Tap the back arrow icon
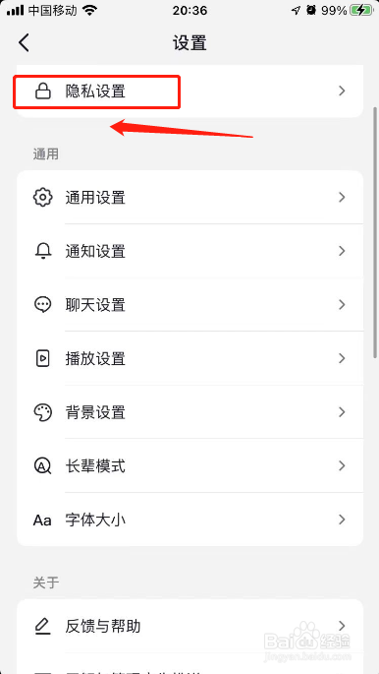The width and height of the screenshot is (379, 674). (24, 42)
